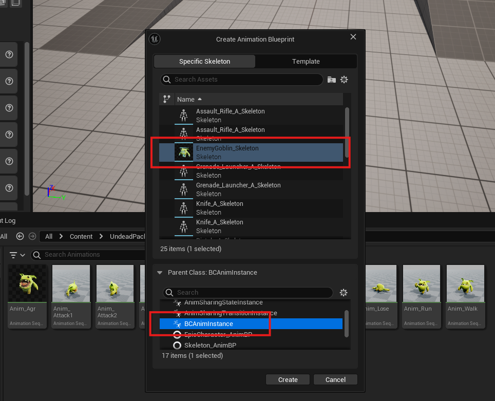Image resolution: width=495 pixels, height=401 pixels.
Task: Open the choose-folder filter icon beside Search Assets
Action: tap(332, 80)
